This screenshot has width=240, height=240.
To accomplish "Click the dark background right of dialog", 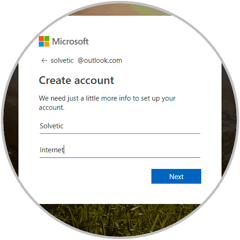I will point(229,120).
